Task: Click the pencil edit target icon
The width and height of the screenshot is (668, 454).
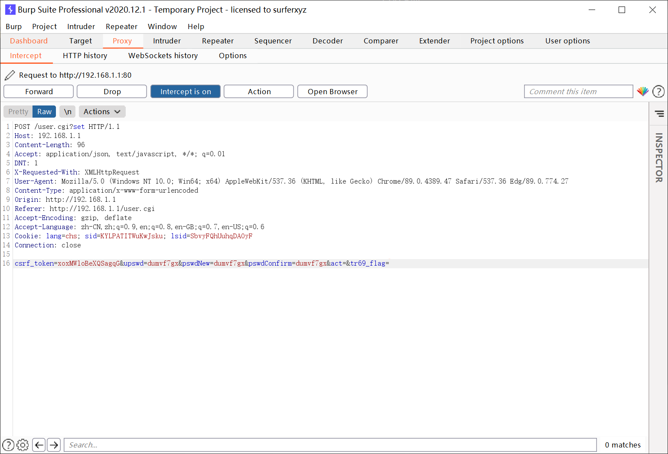Action: 10,75
